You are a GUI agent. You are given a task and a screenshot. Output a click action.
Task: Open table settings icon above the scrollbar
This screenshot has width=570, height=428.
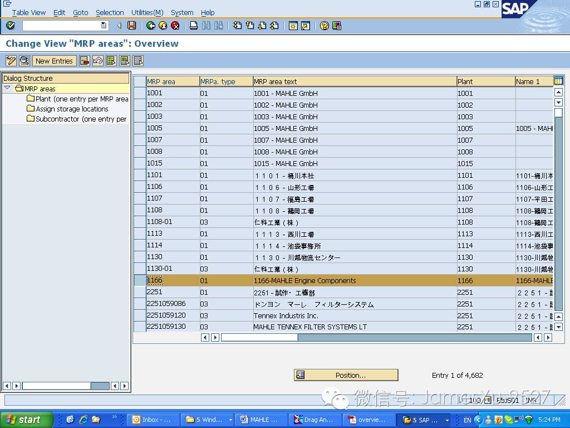pyautogui.click(x=558, y=81)
